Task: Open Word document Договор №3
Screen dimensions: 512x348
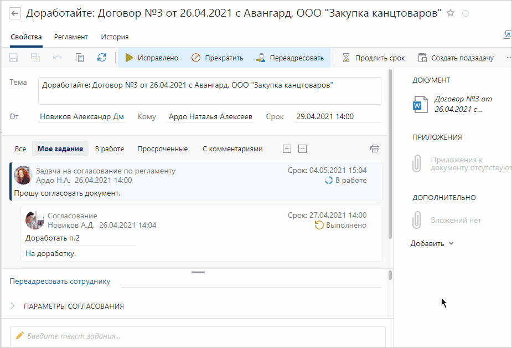Action: click(418, 104)
